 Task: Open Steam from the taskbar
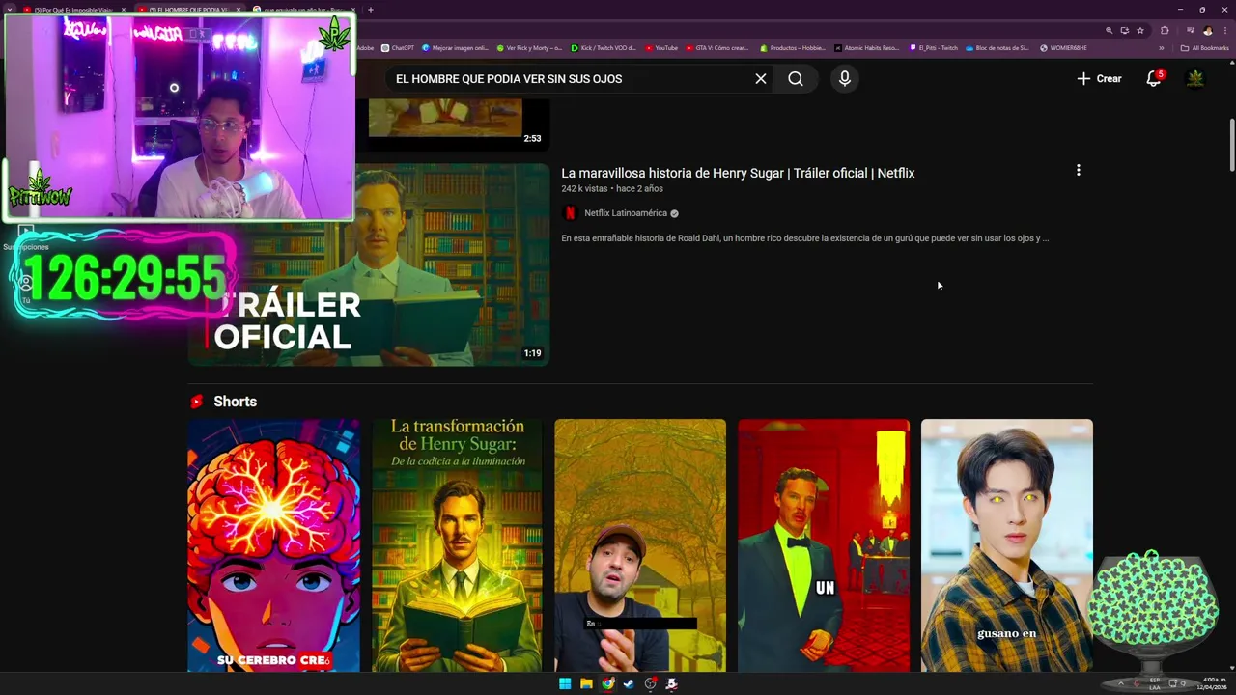pos(629,683)
